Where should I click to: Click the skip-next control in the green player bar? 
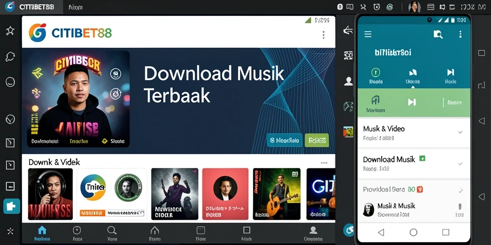[411, 102]
